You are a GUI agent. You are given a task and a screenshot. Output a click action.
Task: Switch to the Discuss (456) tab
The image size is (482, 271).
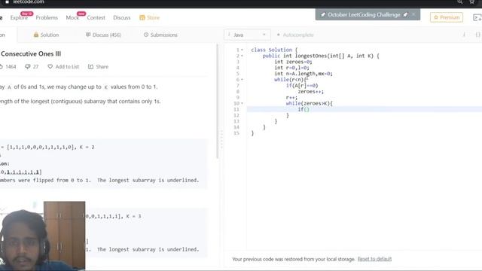click(103, 35)
